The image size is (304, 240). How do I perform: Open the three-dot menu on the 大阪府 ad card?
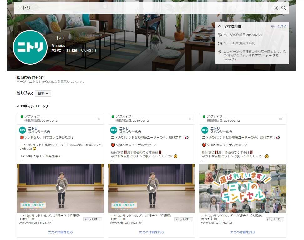pos(281,119)
